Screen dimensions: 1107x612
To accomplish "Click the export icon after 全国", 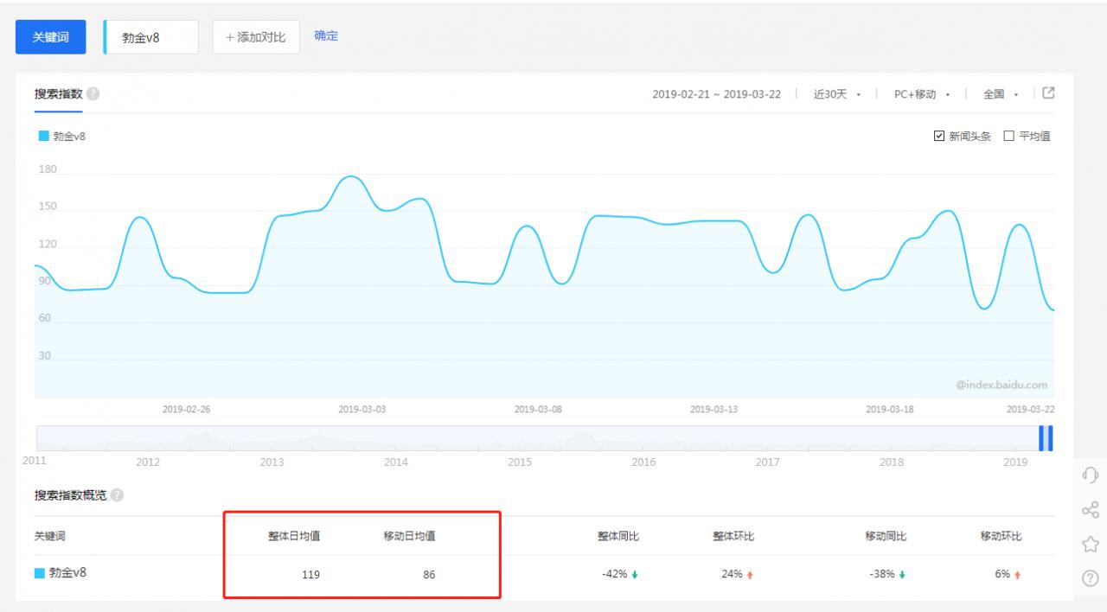I will pyautogui.click(x=1048, y=93).
